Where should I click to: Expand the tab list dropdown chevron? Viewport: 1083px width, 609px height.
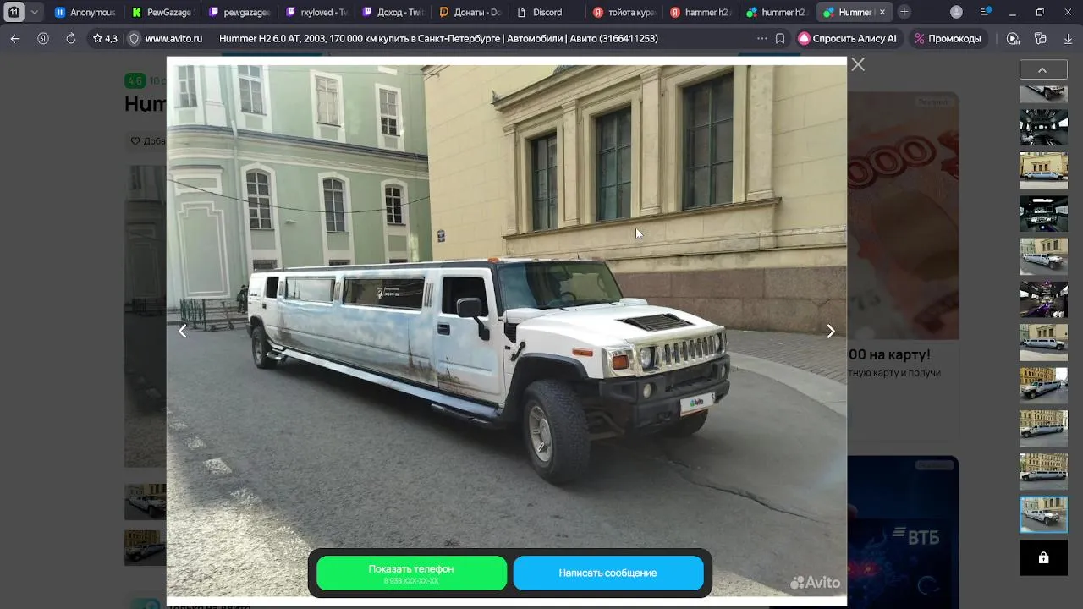[x=35, y=13]
